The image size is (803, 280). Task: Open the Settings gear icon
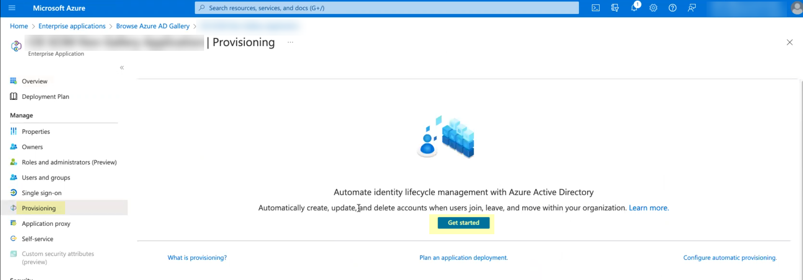click(653, 8)
